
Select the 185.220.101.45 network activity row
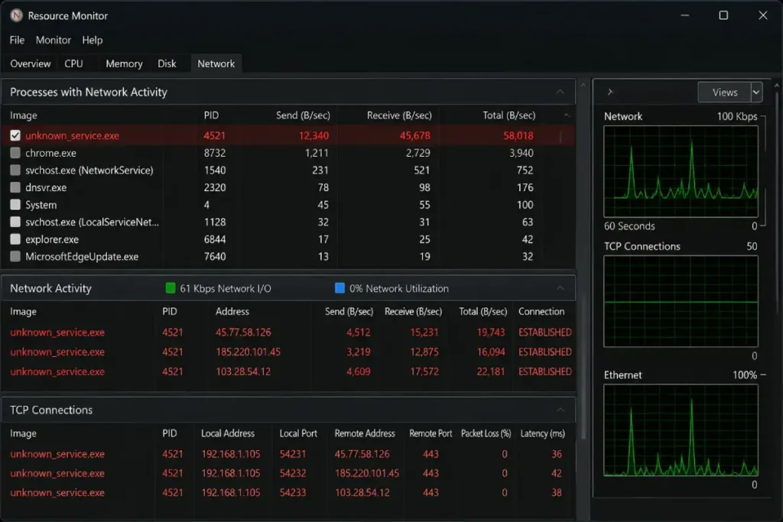pos(288,352)
